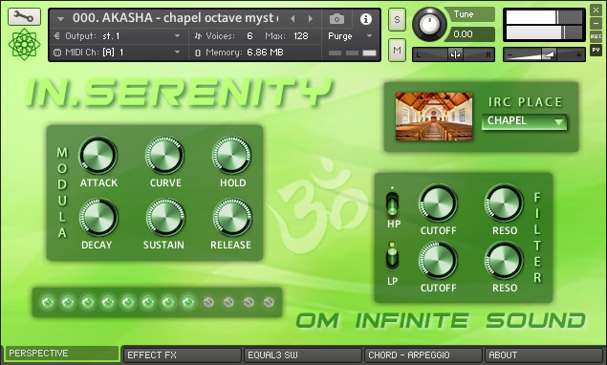This screenshot has width=607, height=365.
Task: Open the instrument info icon
Action: (x=366, y=18)
